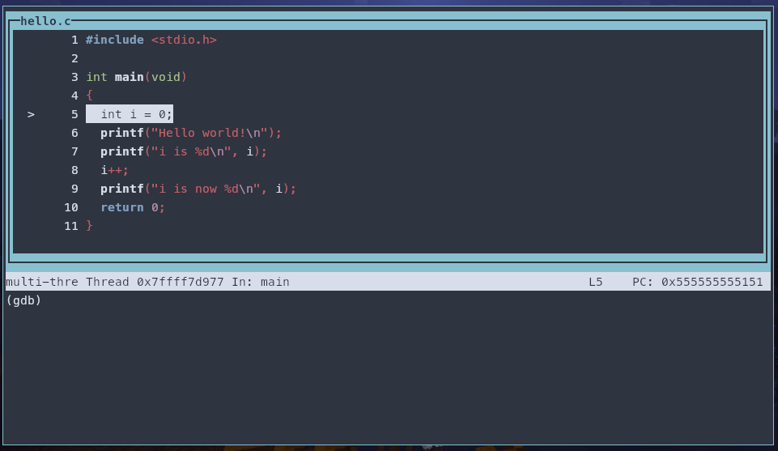Viewport: 778px width, 451px height.
Task: Click the current-line '>' marker
Action: pyautogui.click(x=31, y=115)
